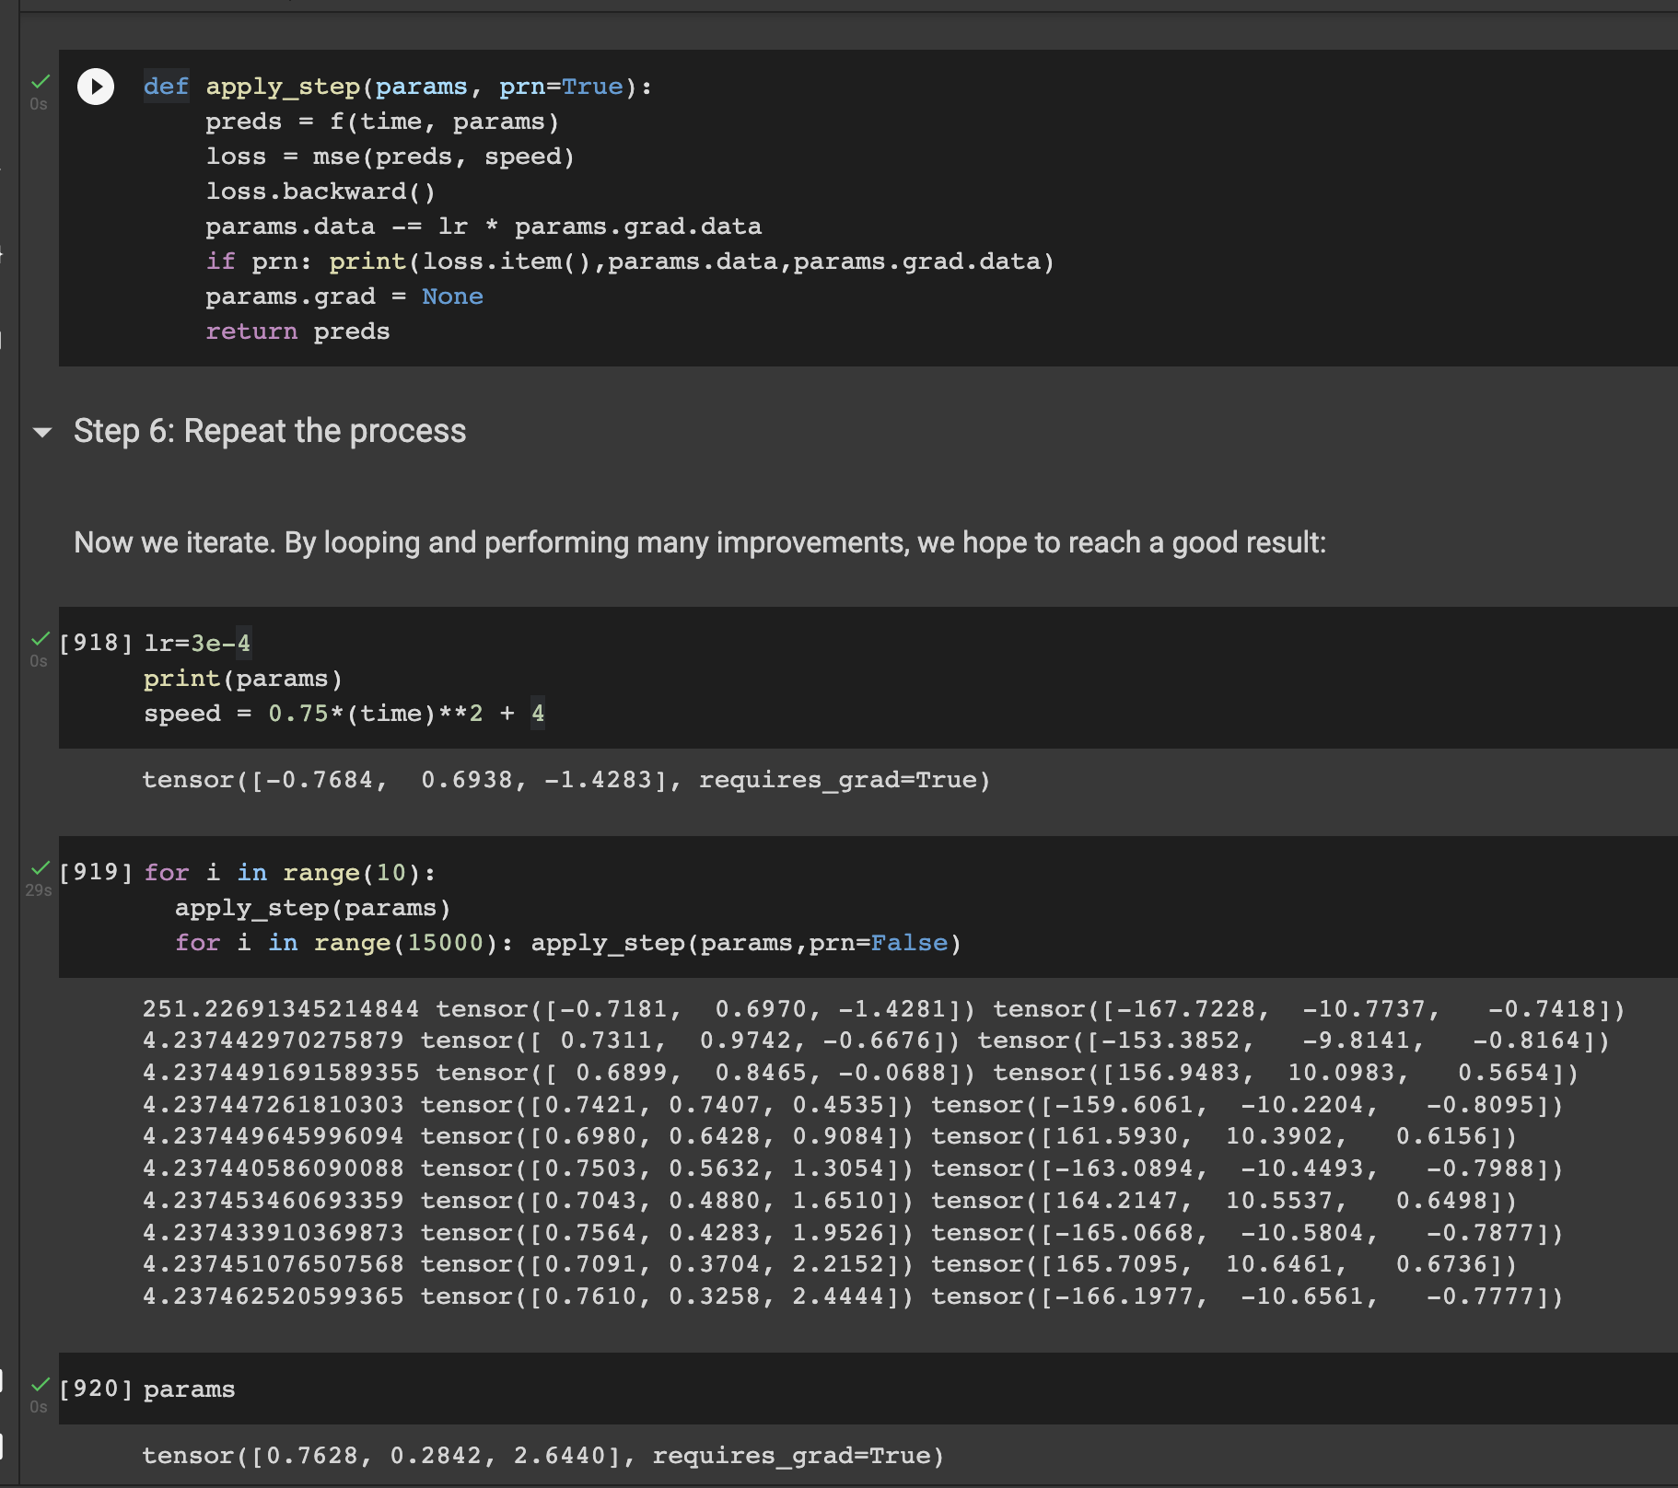Collapse the Step 6 section arrow
Screen dimensions: 1678x1488
(42, 432)
